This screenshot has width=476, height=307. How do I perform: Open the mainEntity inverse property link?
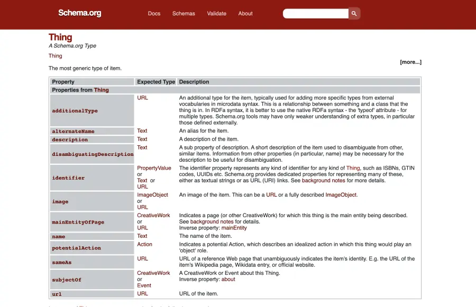click(234, 228)
